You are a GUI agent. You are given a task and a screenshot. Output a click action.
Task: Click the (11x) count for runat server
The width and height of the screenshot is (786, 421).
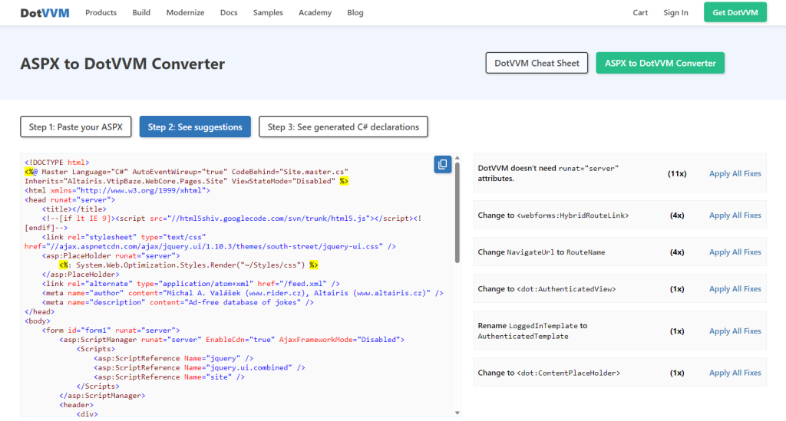point(677,174)
